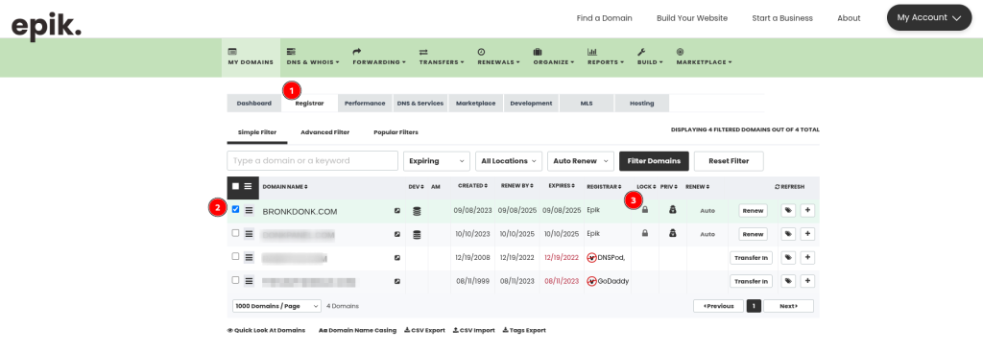Viewport: 983px width, 352px height.
Task: Switch to the Registrar tab
Action: pyautogui.click(x=309, y=104)
